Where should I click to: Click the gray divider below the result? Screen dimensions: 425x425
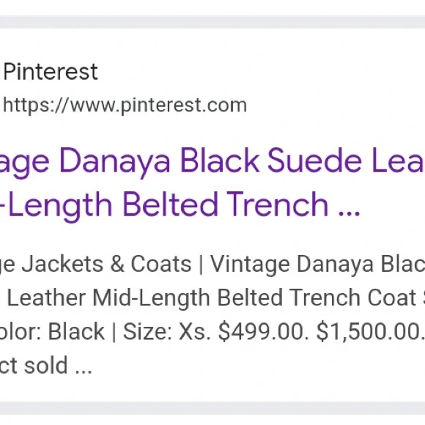212,408
